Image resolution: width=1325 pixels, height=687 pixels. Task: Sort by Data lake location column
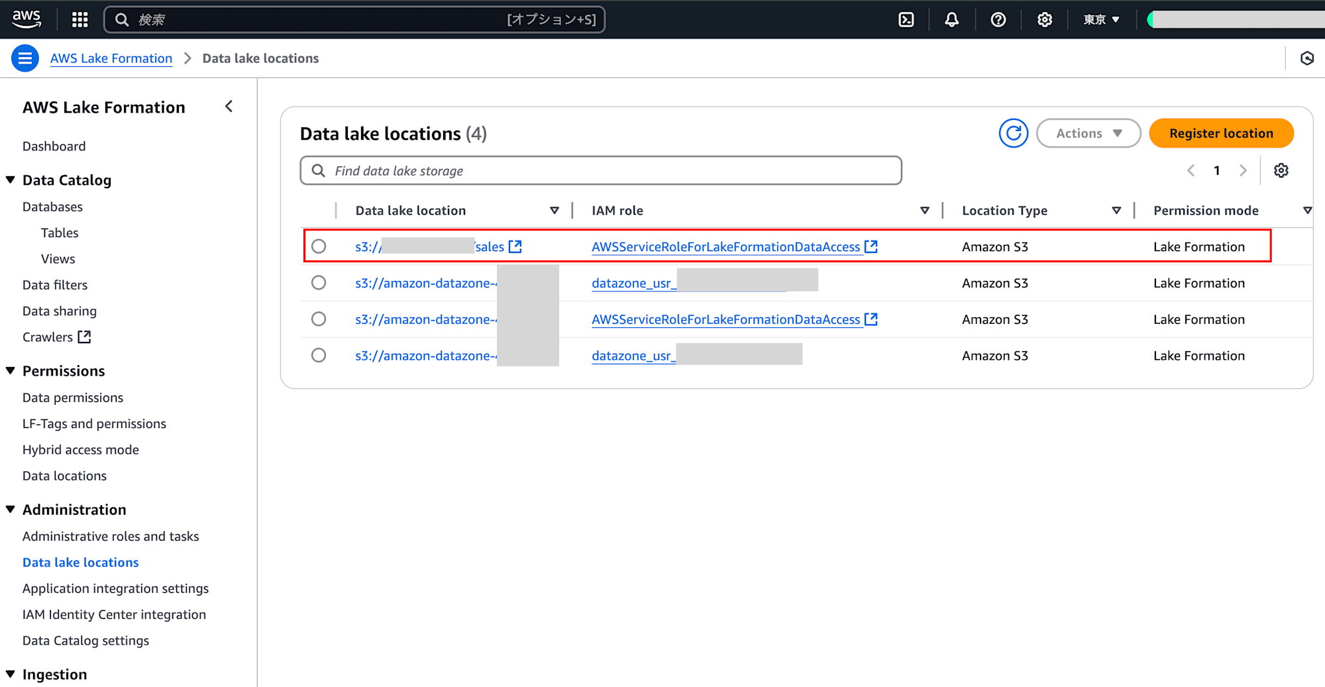pyautogui.click(x=555, y=211)
